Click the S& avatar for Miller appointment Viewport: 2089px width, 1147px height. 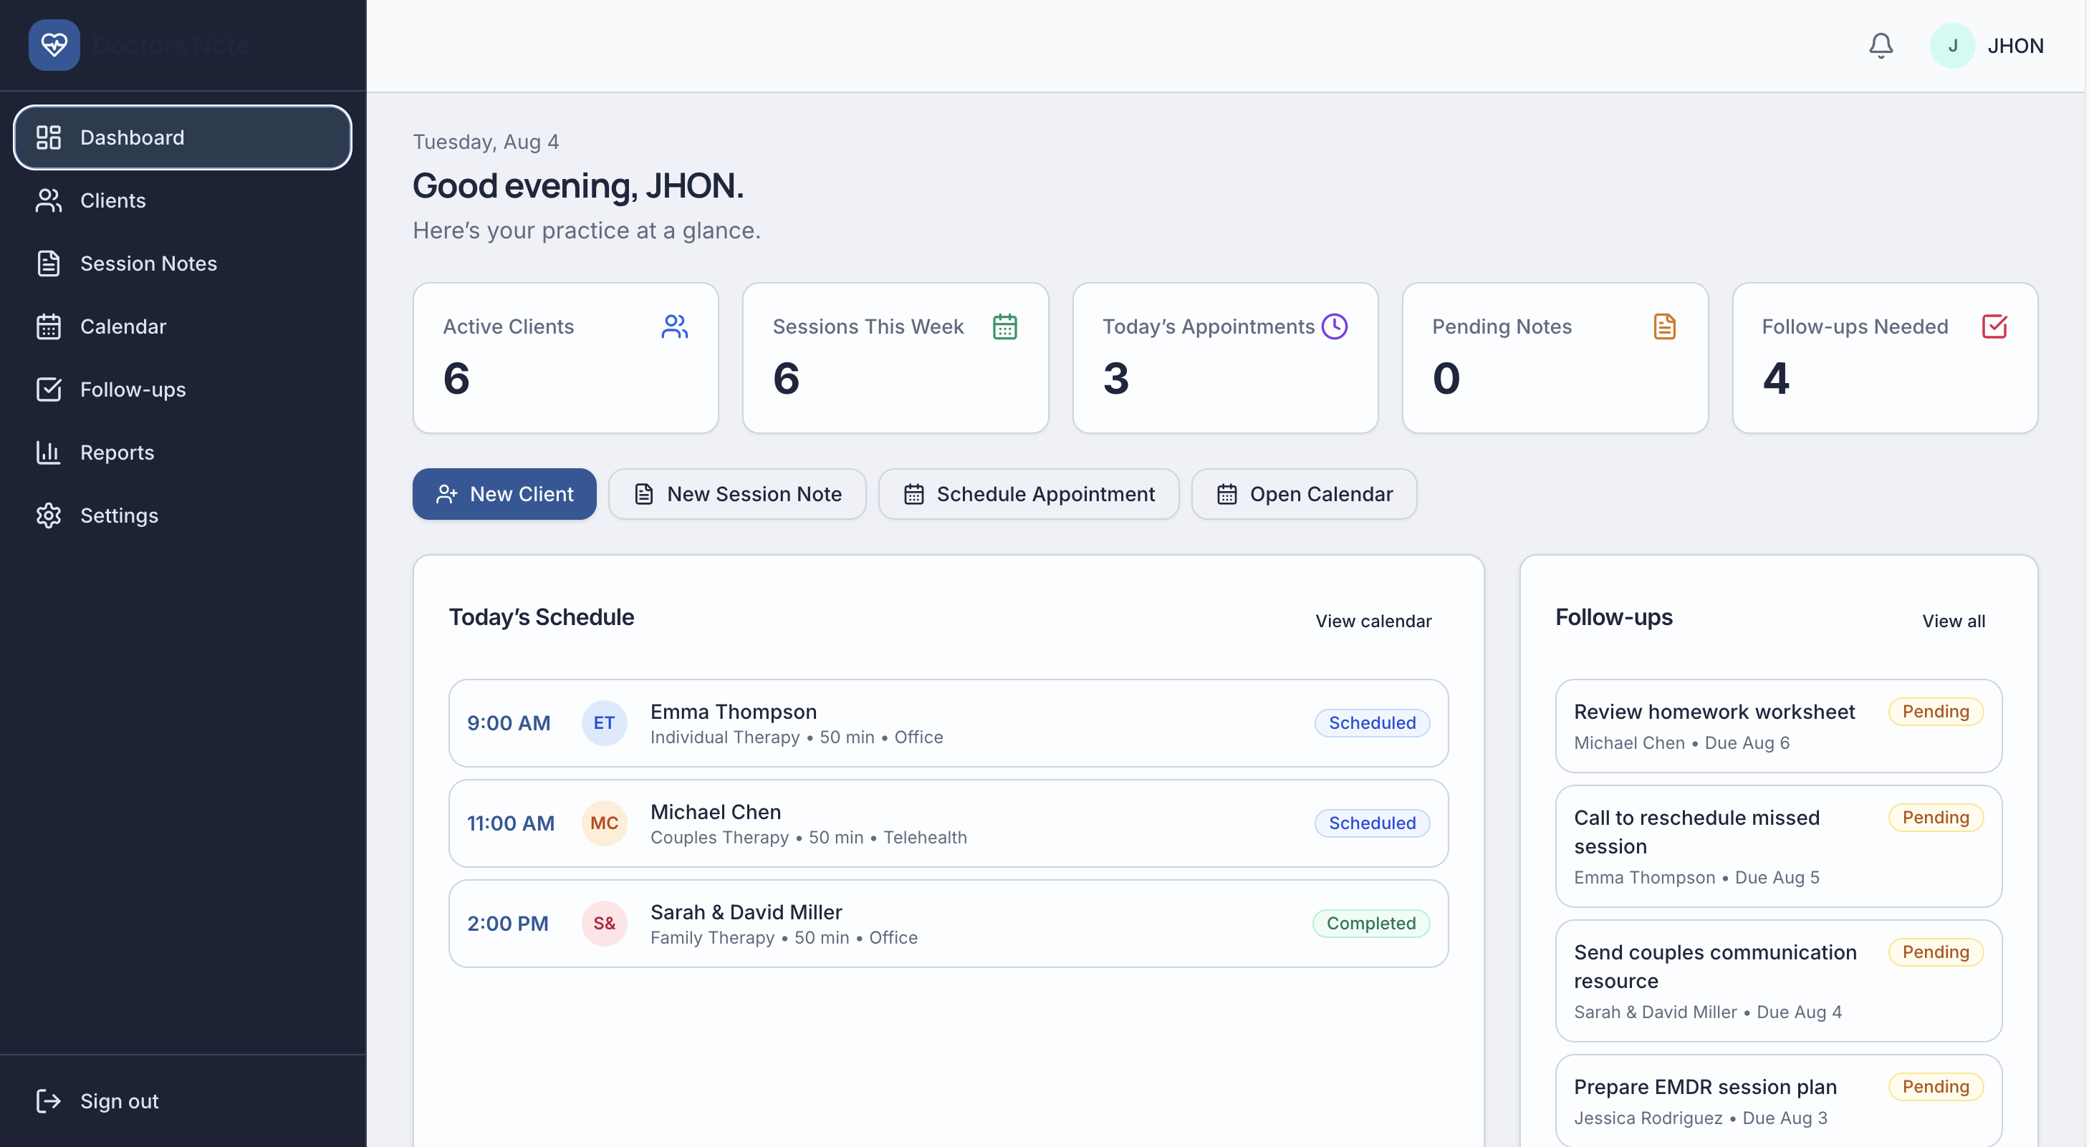[x=604, y=924]
